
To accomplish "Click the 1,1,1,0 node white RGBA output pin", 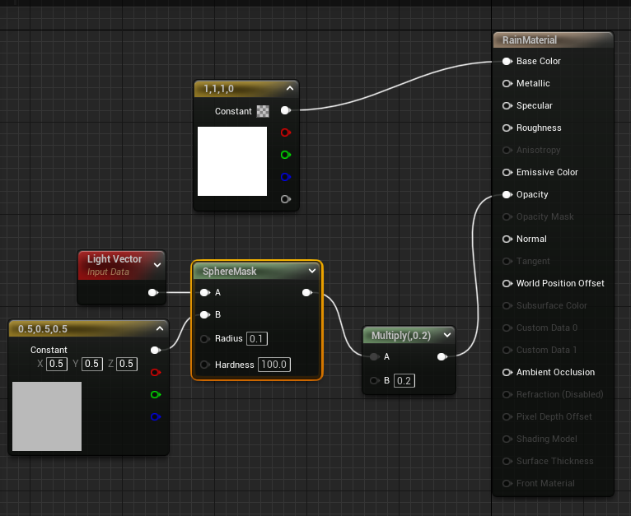I will click(286, 110).
